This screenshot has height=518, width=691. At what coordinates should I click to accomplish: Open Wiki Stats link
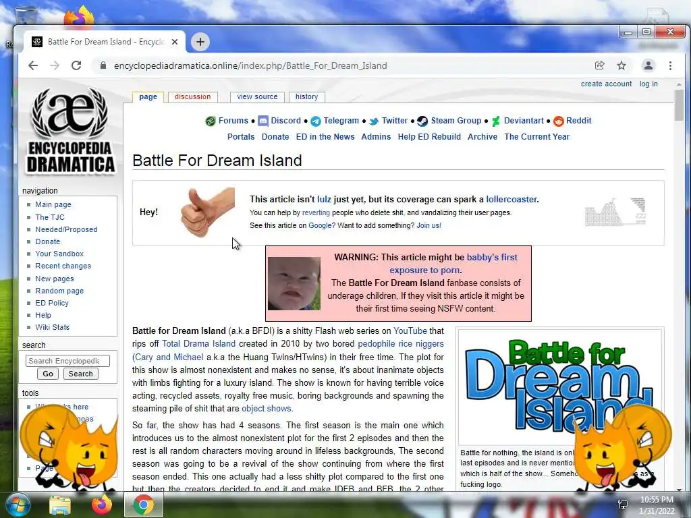coord(53,327)
